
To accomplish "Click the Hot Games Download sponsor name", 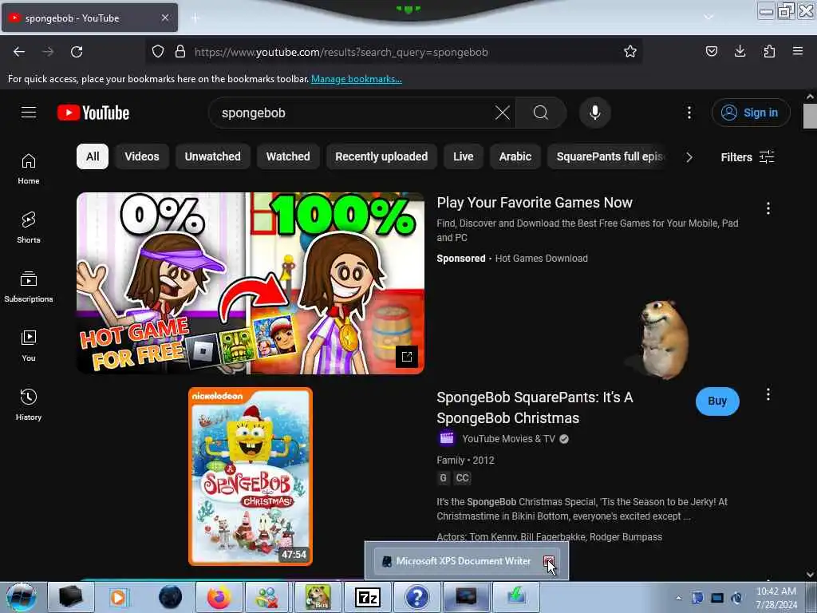I will click(542, 259).
